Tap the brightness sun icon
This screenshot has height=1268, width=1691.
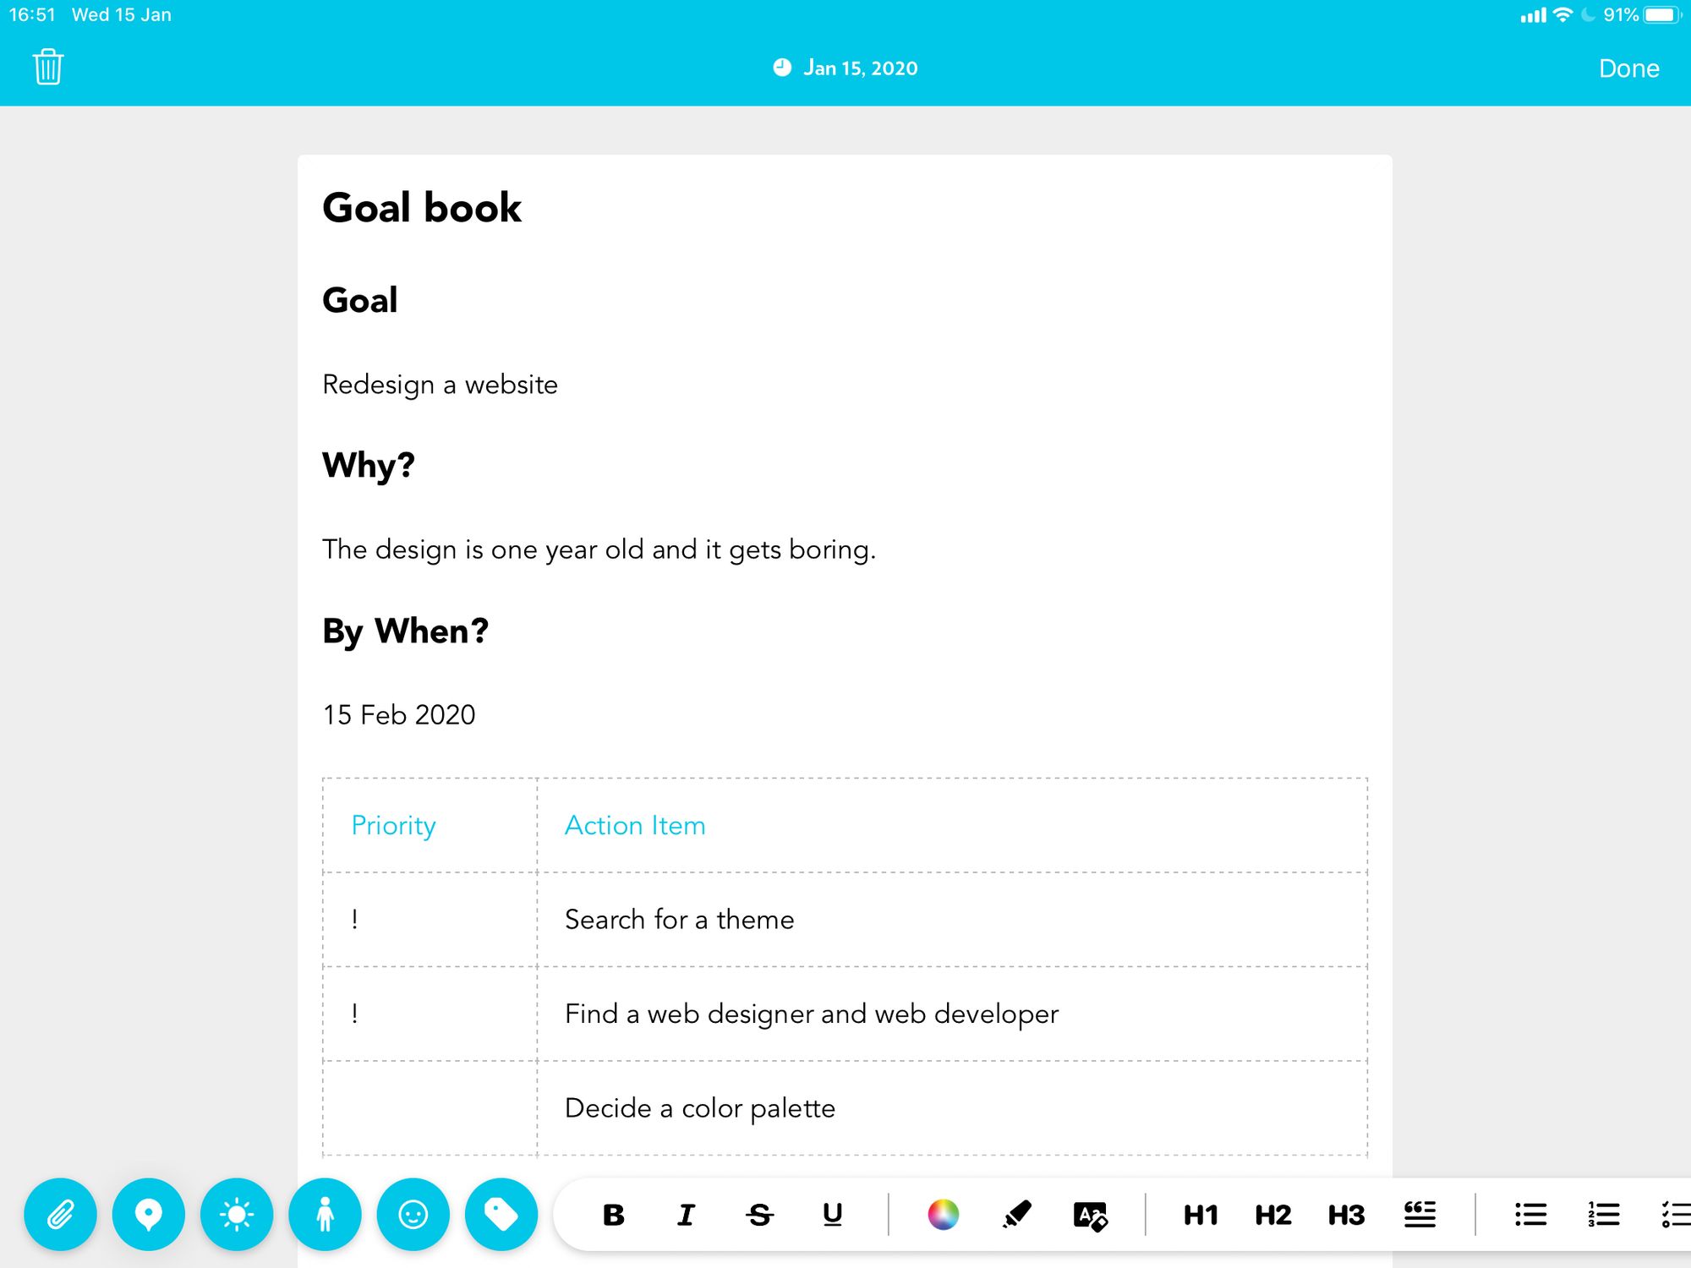coord(236,1215)
